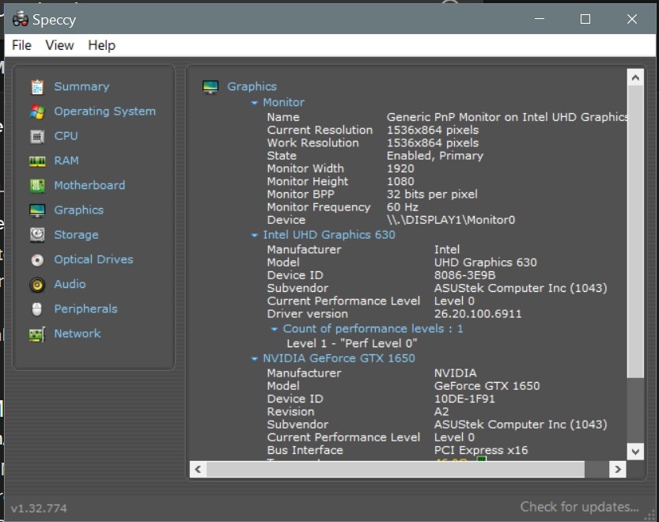Collapse the Monitor section arrow
The height and width of the screenshot is (522, 659).
(x=254, y=103)
